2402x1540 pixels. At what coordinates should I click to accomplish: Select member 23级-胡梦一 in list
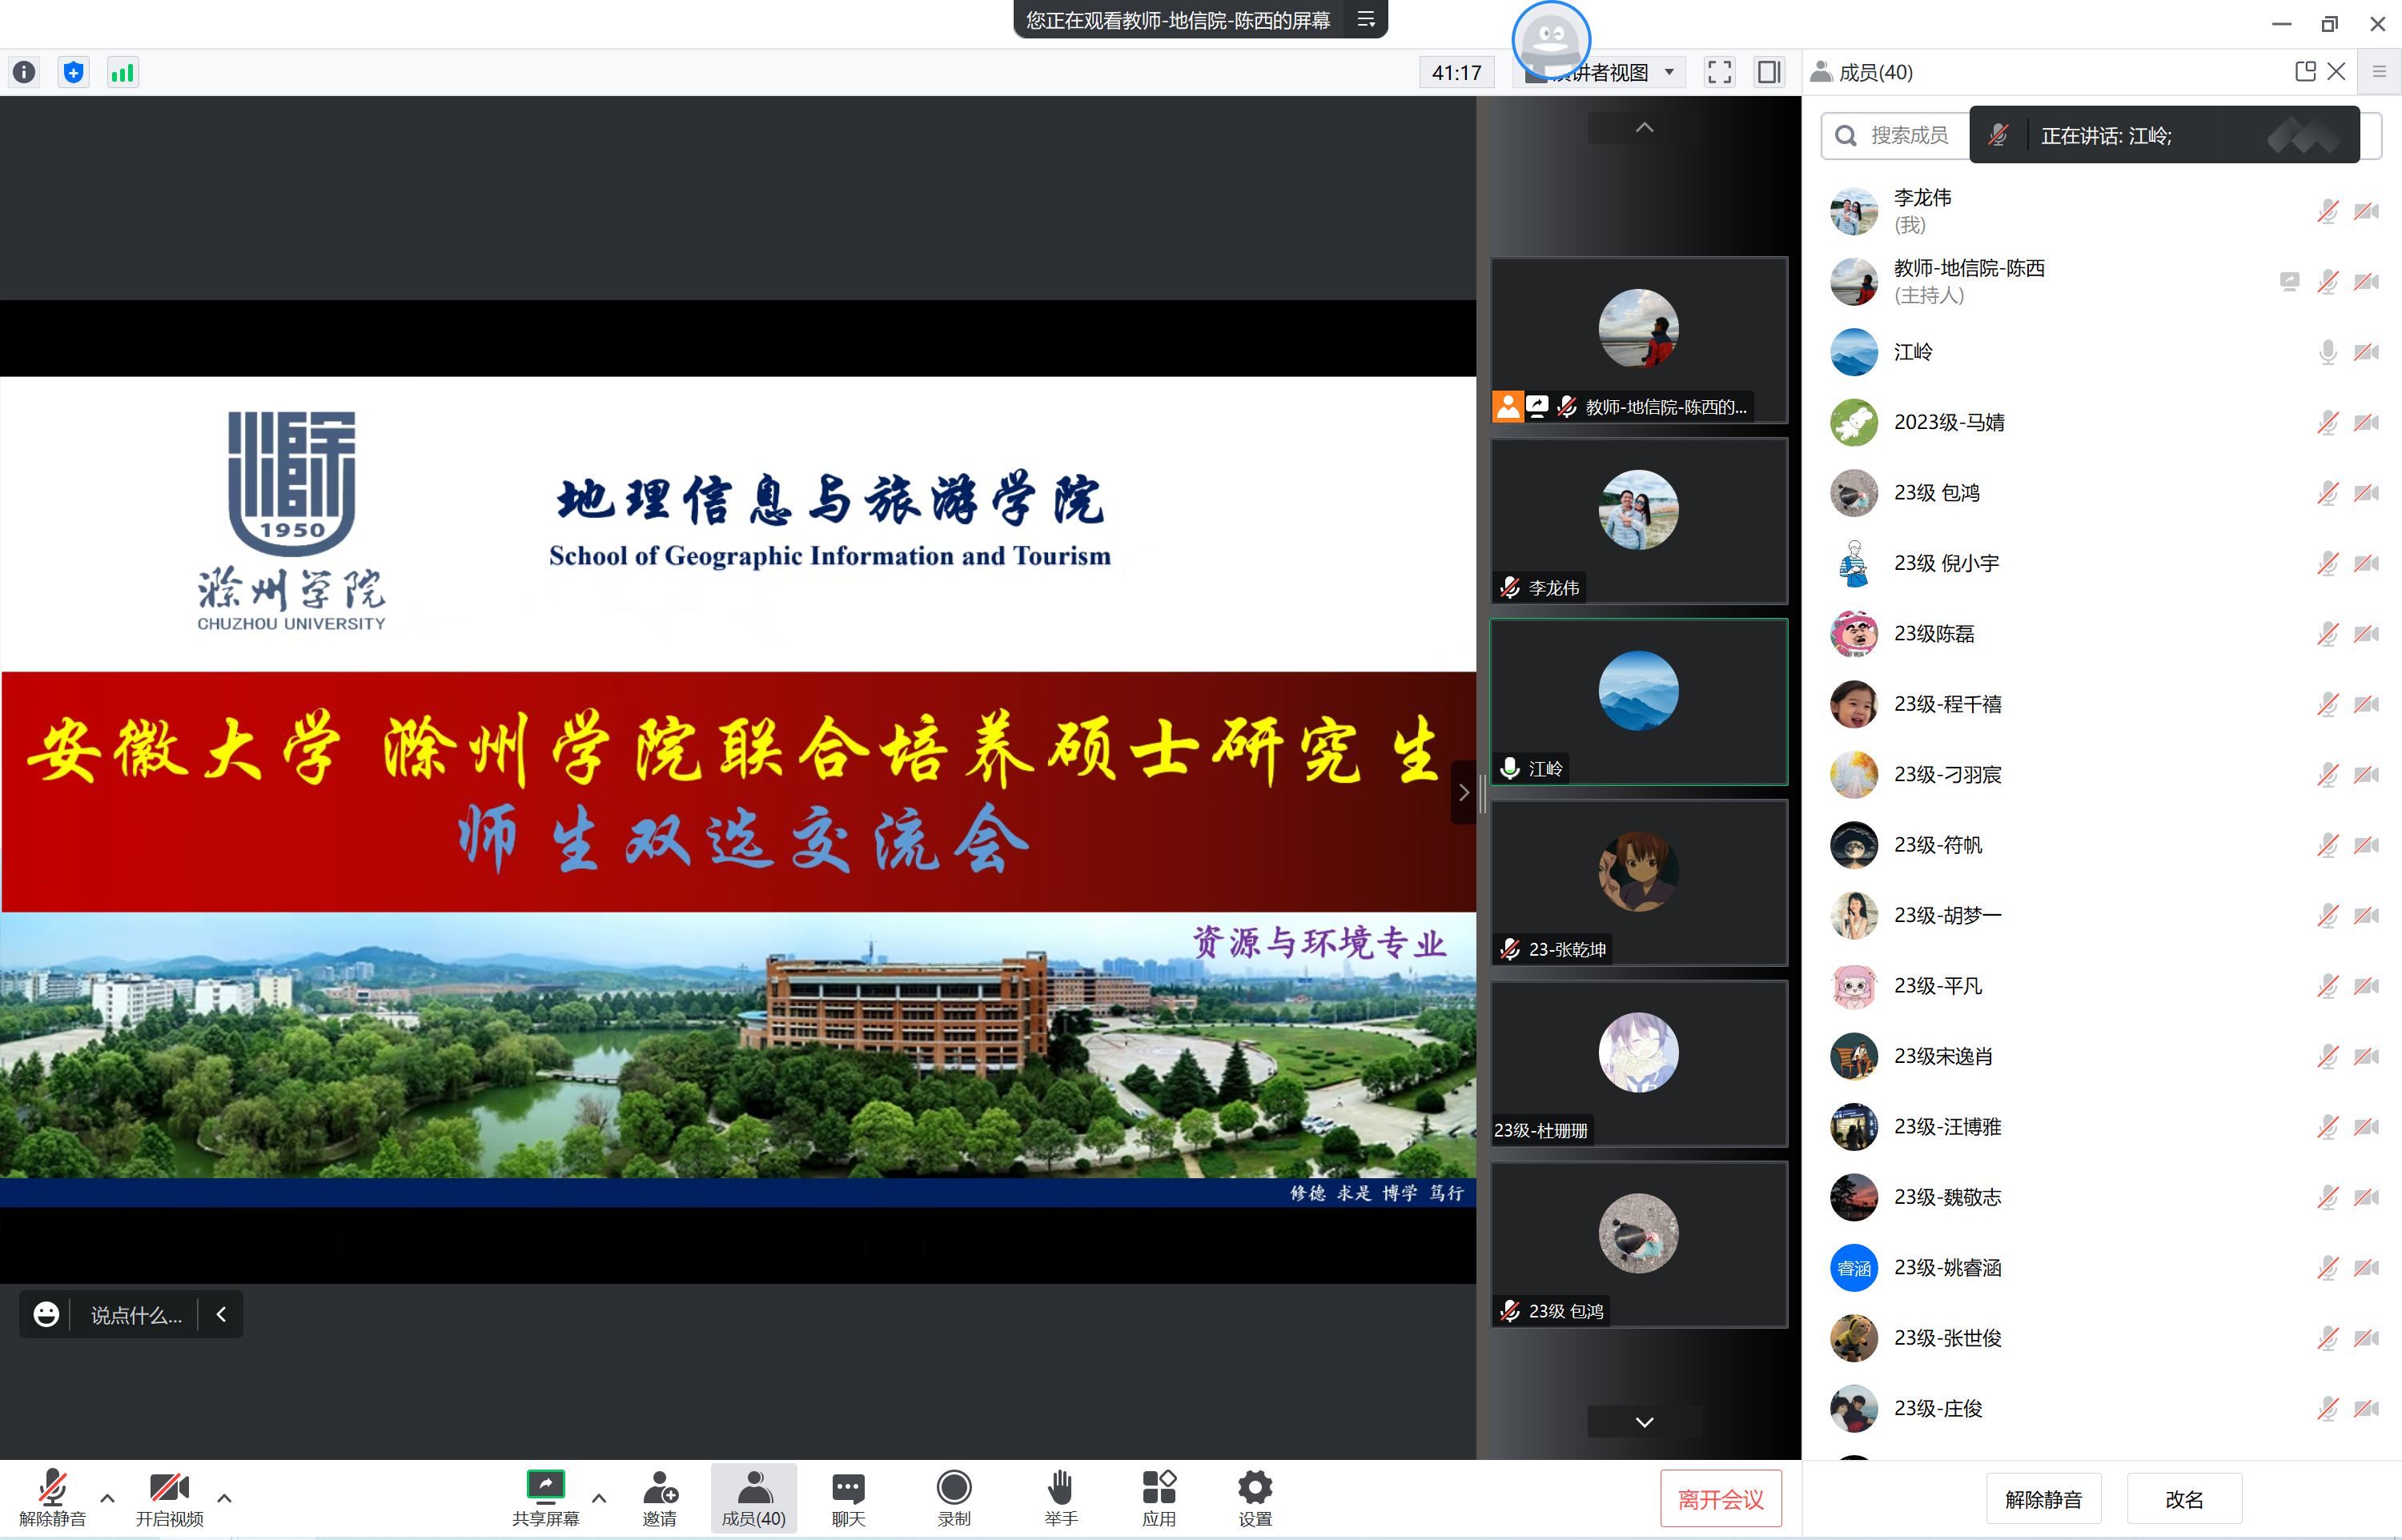click(x=2101, y=915)
